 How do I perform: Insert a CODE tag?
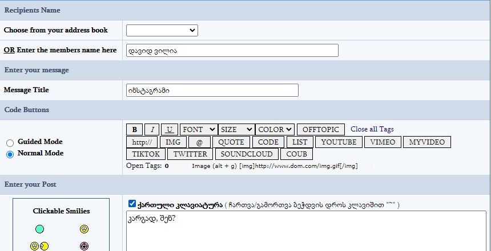[x=268, y=142]
